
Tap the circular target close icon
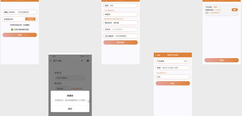pos(88,61)
